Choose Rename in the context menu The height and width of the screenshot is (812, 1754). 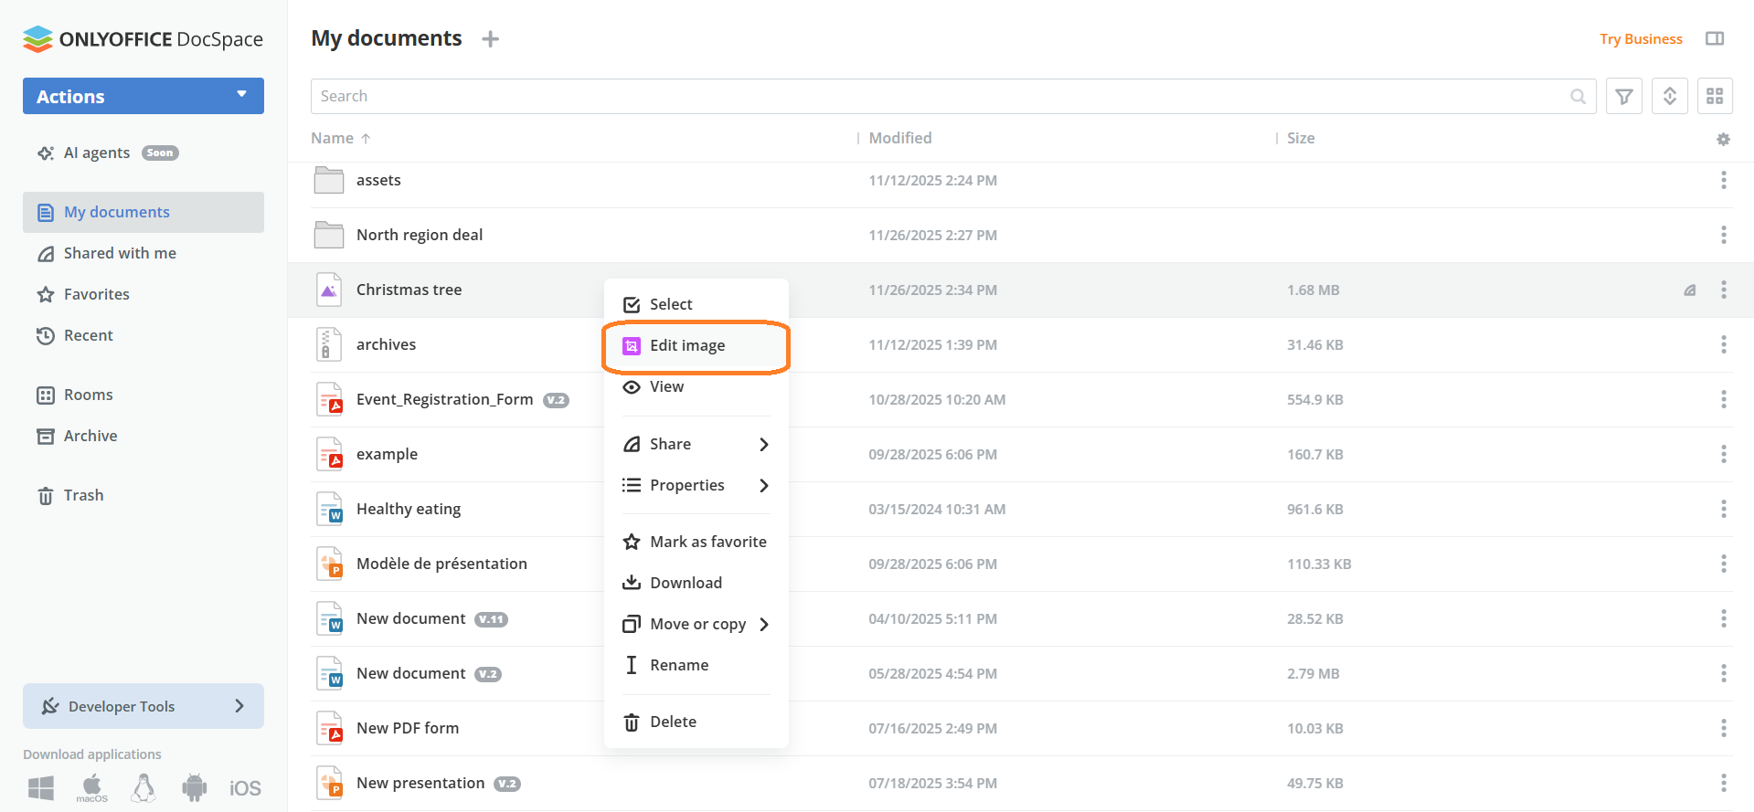(x=696, y=665)
